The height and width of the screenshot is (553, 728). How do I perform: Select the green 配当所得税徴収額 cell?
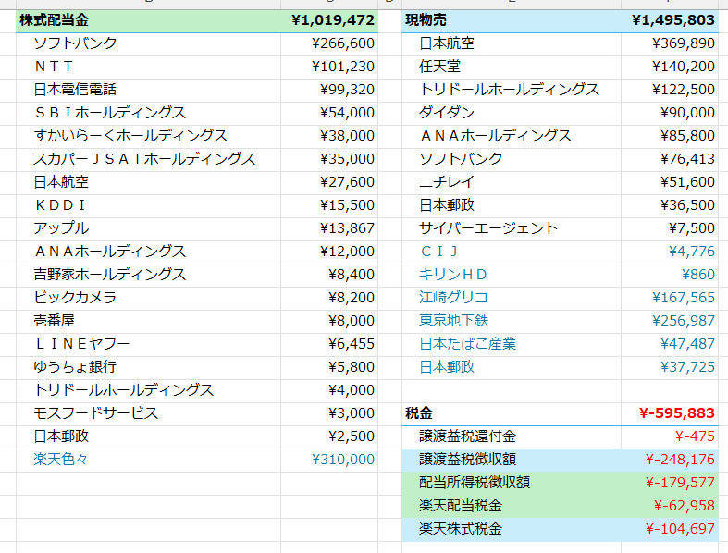[475, 483]
